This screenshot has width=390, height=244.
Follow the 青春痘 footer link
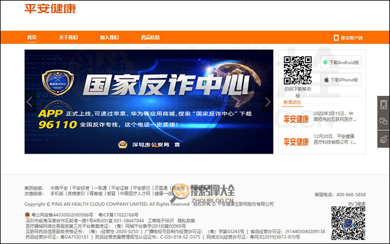click(96, 193)
